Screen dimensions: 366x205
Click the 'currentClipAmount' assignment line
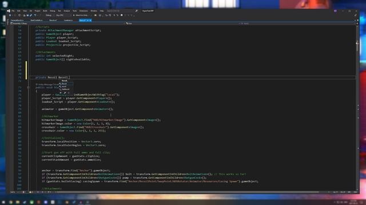[71, 156]
